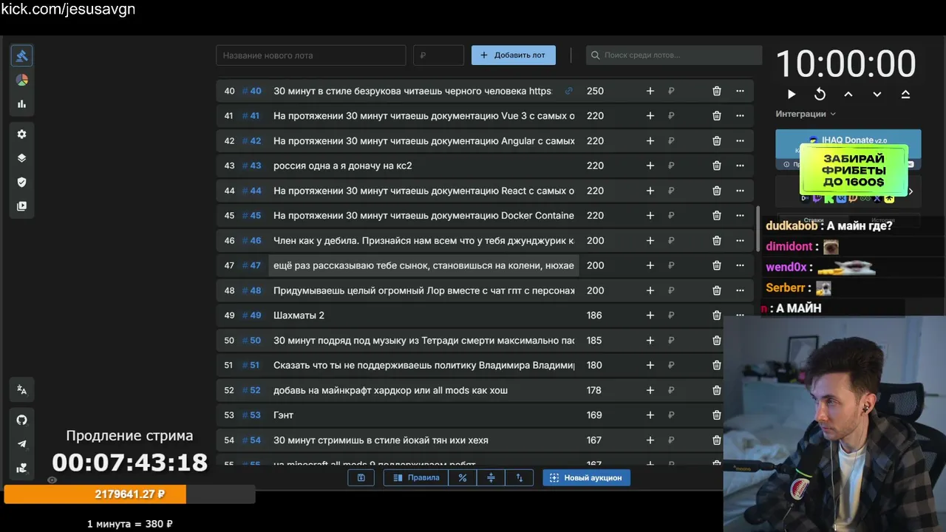
Task: Click the double-up arrow timer icon
Action: coord(905,94)
